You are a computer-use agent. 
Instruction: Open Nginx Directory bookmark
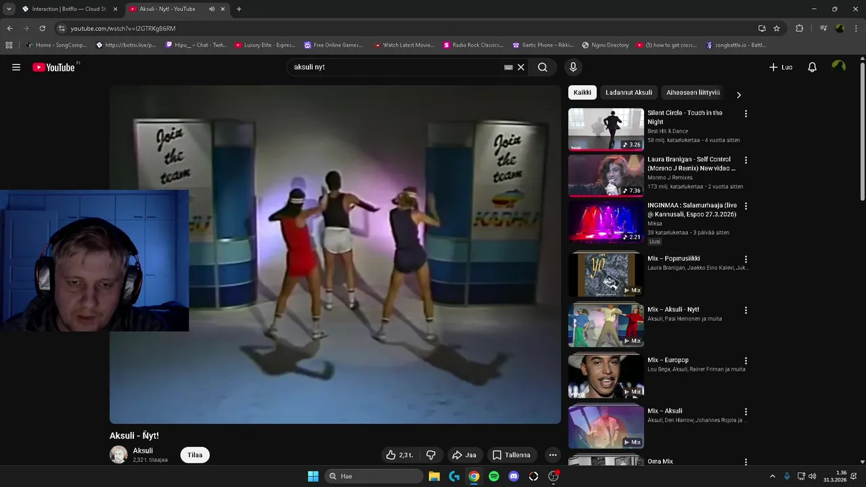[x=605, y=45]
